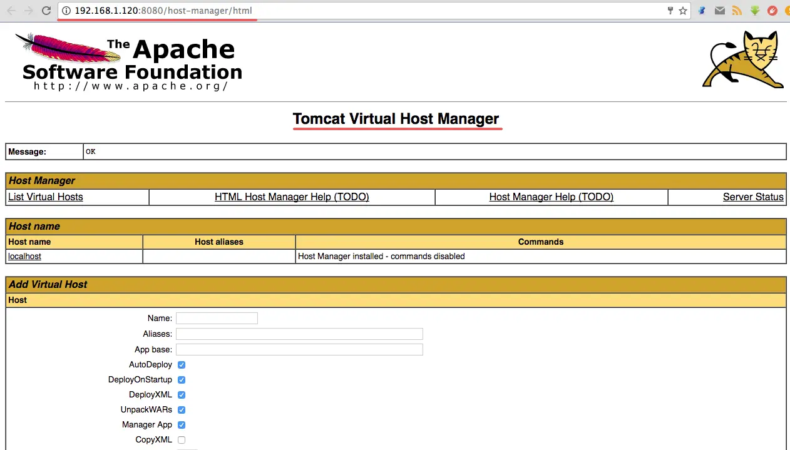790x450 pixels.
Task: Open the green download arrow extension
Action: [x=755, y=11]
